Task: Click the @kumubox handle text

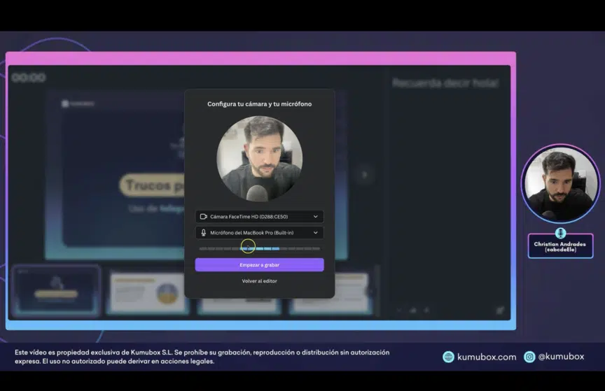Action: [x=561, y=357]
